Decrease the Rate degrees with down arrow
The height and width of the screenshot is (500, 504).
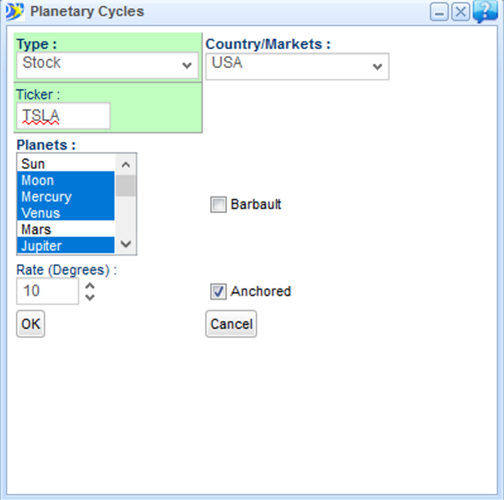click(90, 297)
